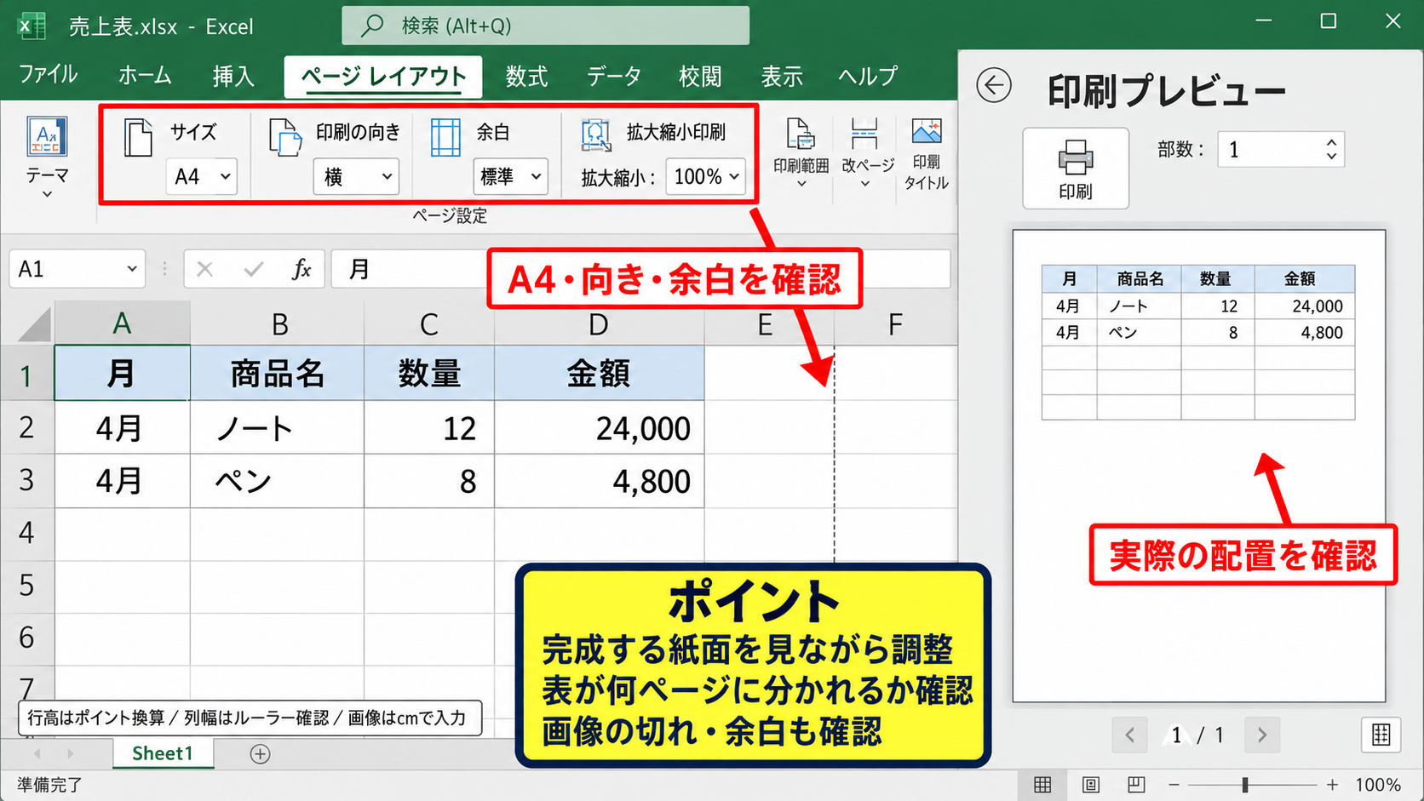
Task: Click the select-all corner triangle
Action: point(34,324)
